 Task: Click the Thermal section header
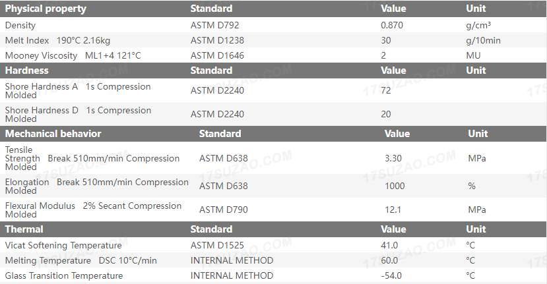point(24,229)
